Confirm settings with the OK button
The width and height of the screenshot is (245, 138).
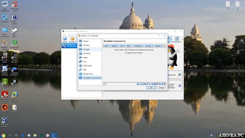click(x=151, y=88)
